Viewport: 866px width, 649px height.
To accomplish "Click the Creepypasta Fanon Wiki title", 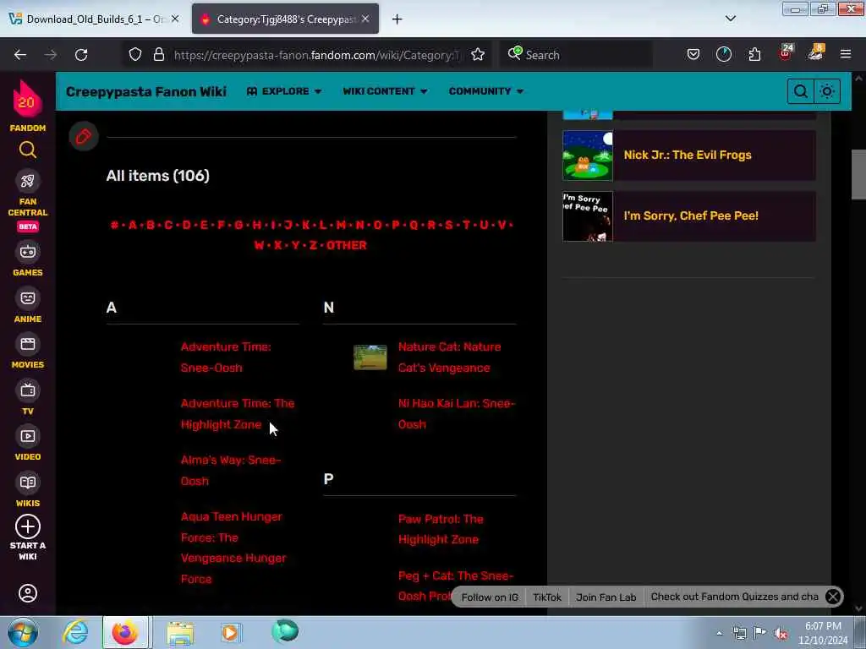I will (x=145, y=91).
